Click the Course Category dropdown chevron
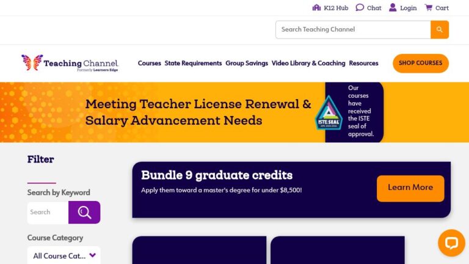Viewport: 469px width, 264px height. point(92,255)
